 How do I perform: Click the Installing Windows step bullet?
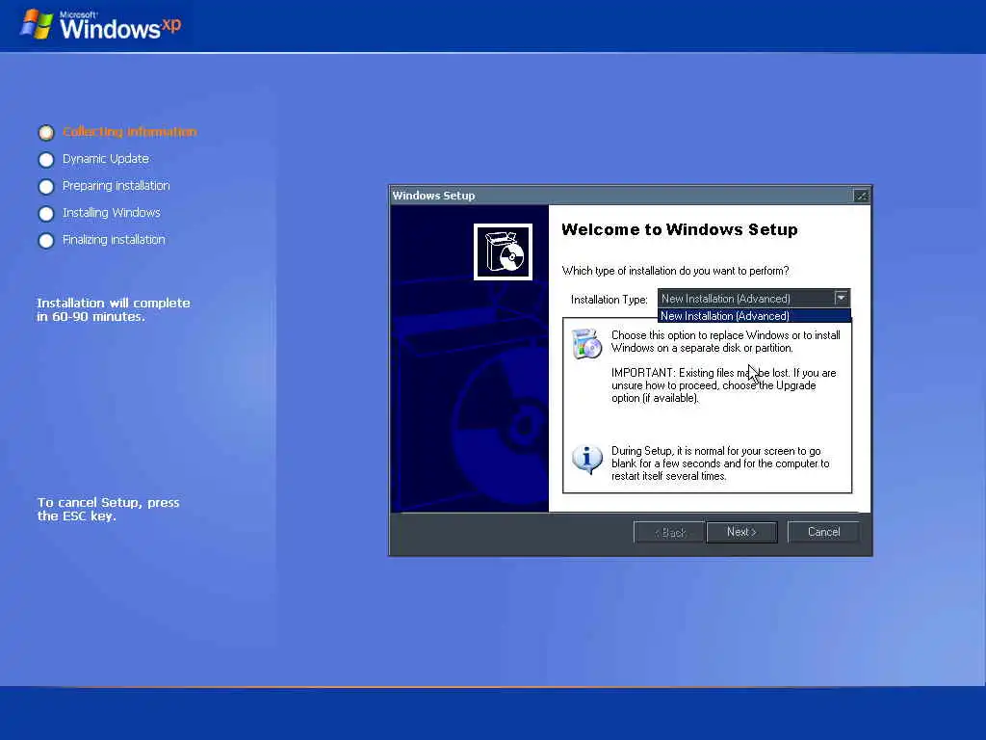coord(46,214)
